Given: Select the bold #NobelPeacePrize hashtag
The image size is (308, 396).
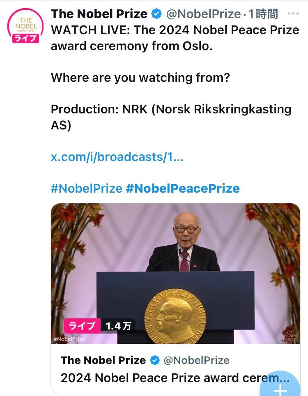Looking at the screenshot, I should 183,189.
